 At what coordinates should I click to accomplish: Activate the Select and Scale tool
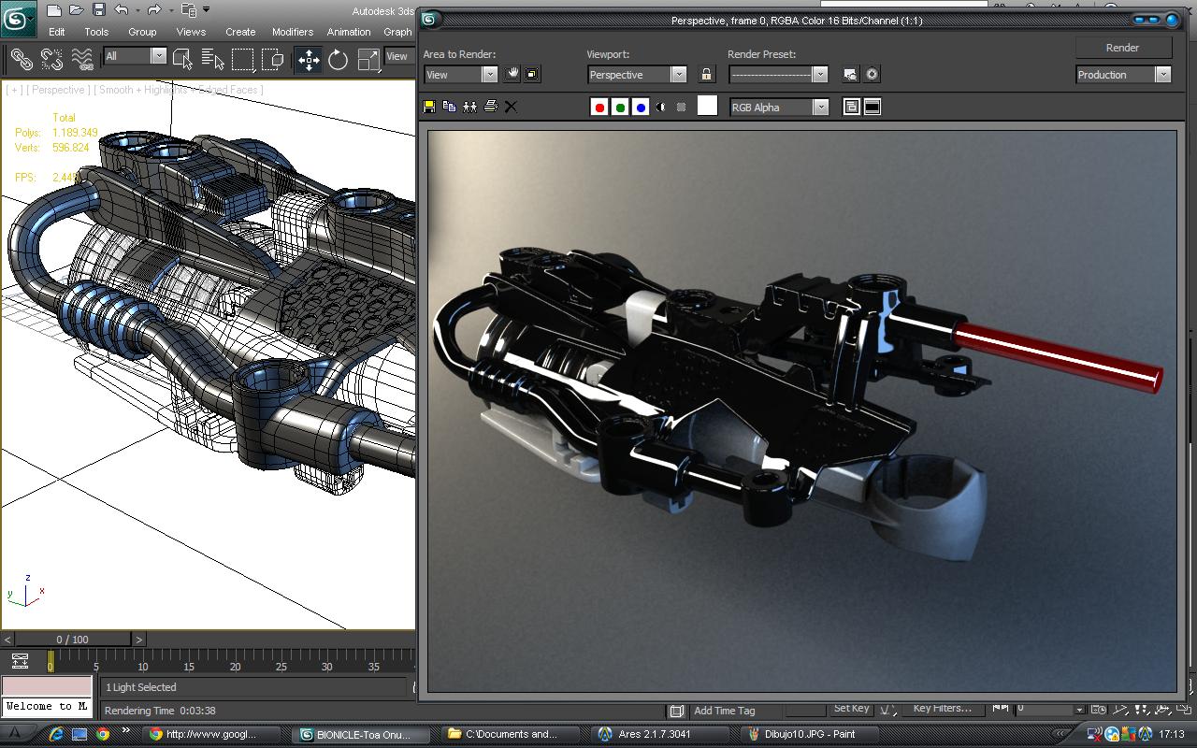click(368, 59)
